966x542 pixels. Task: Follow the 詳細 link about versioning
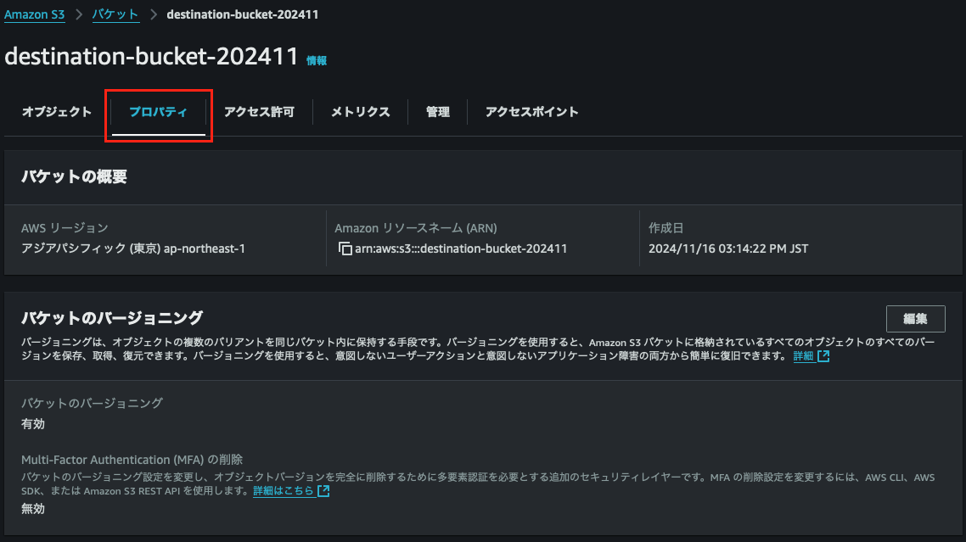803,356
